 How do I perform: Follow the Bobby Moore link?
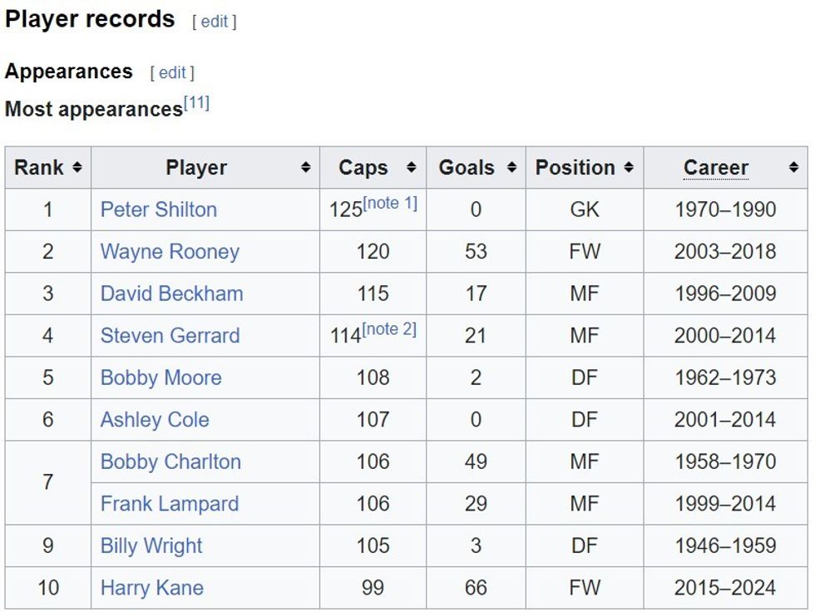tap(161, 378)
